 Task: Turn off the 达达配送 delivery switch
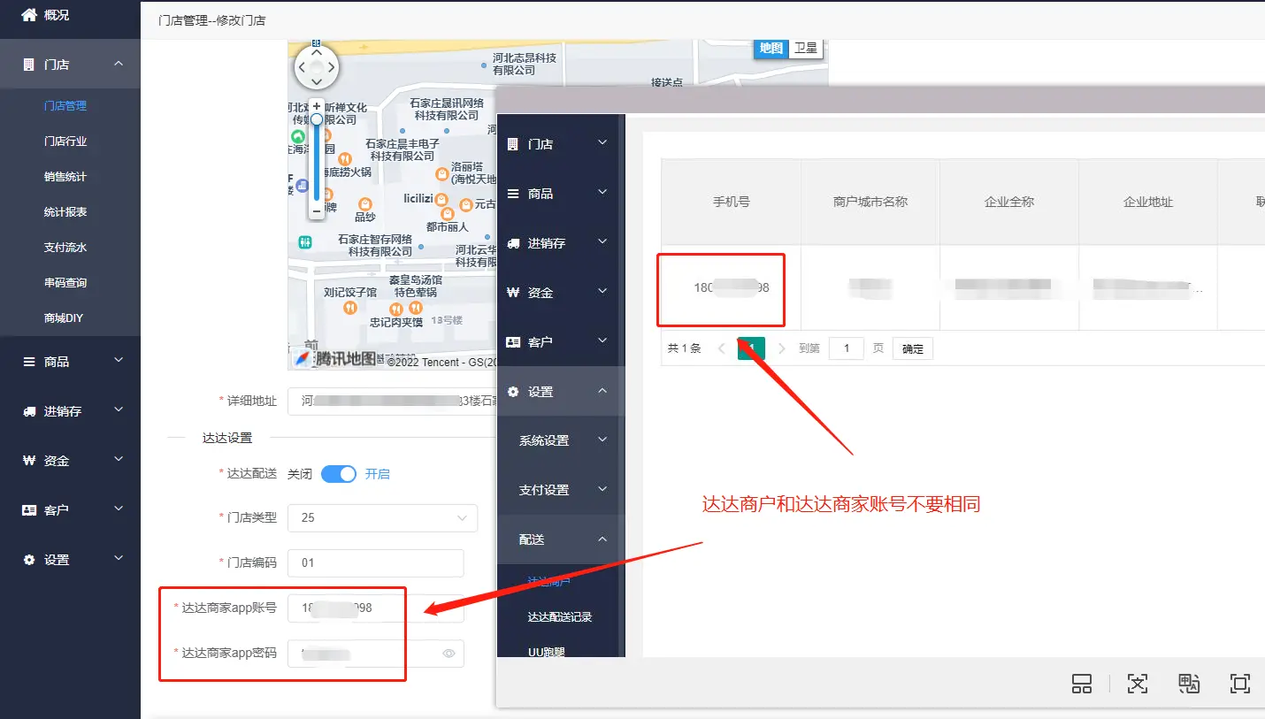coord(337,474)
